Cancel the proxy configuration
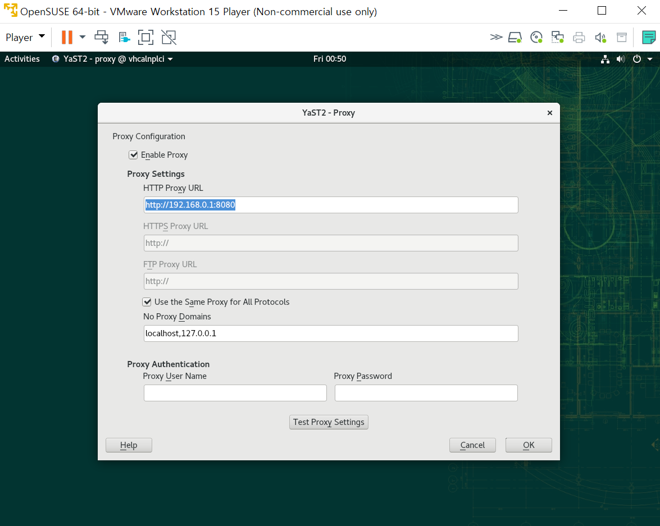 point(472,445)
